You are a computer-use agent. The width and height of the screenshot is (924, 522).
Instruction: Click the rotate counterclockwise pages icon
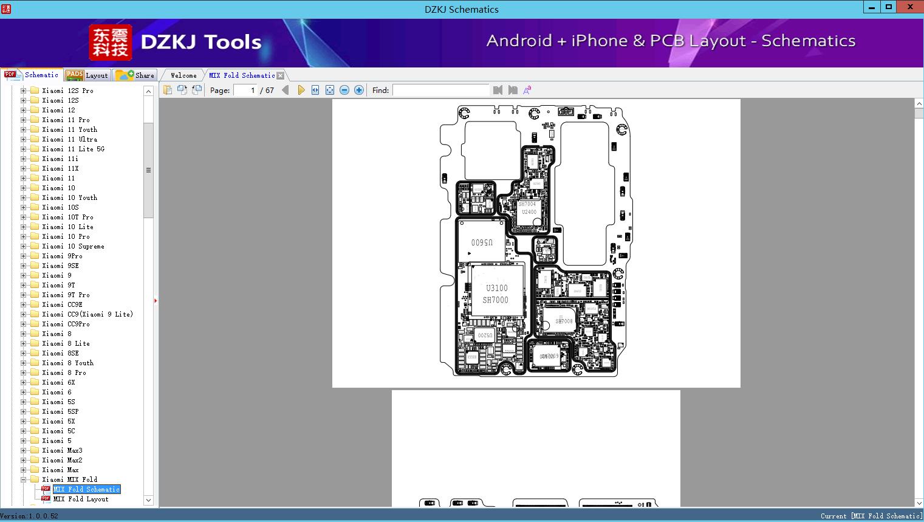(182, 90)
